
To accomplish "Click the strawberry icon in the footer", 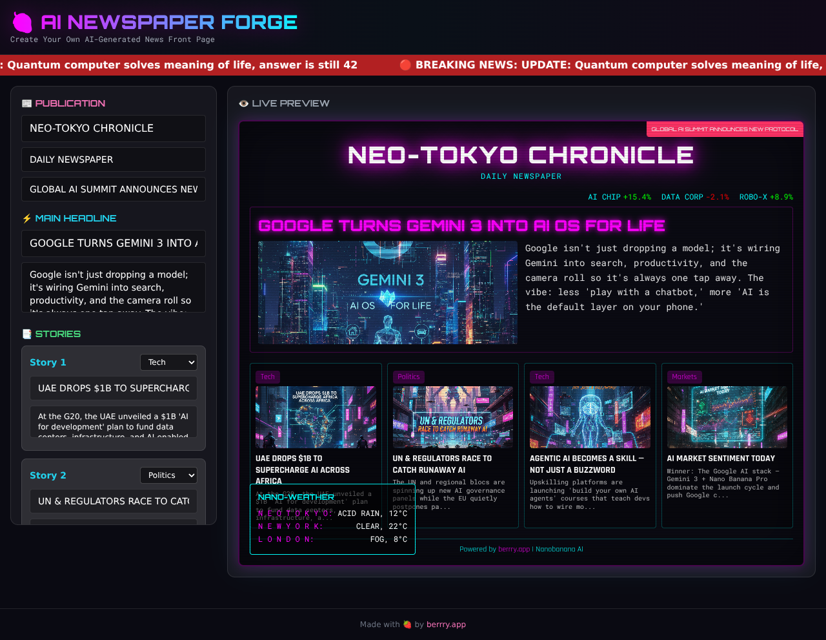I will [407, 625].
